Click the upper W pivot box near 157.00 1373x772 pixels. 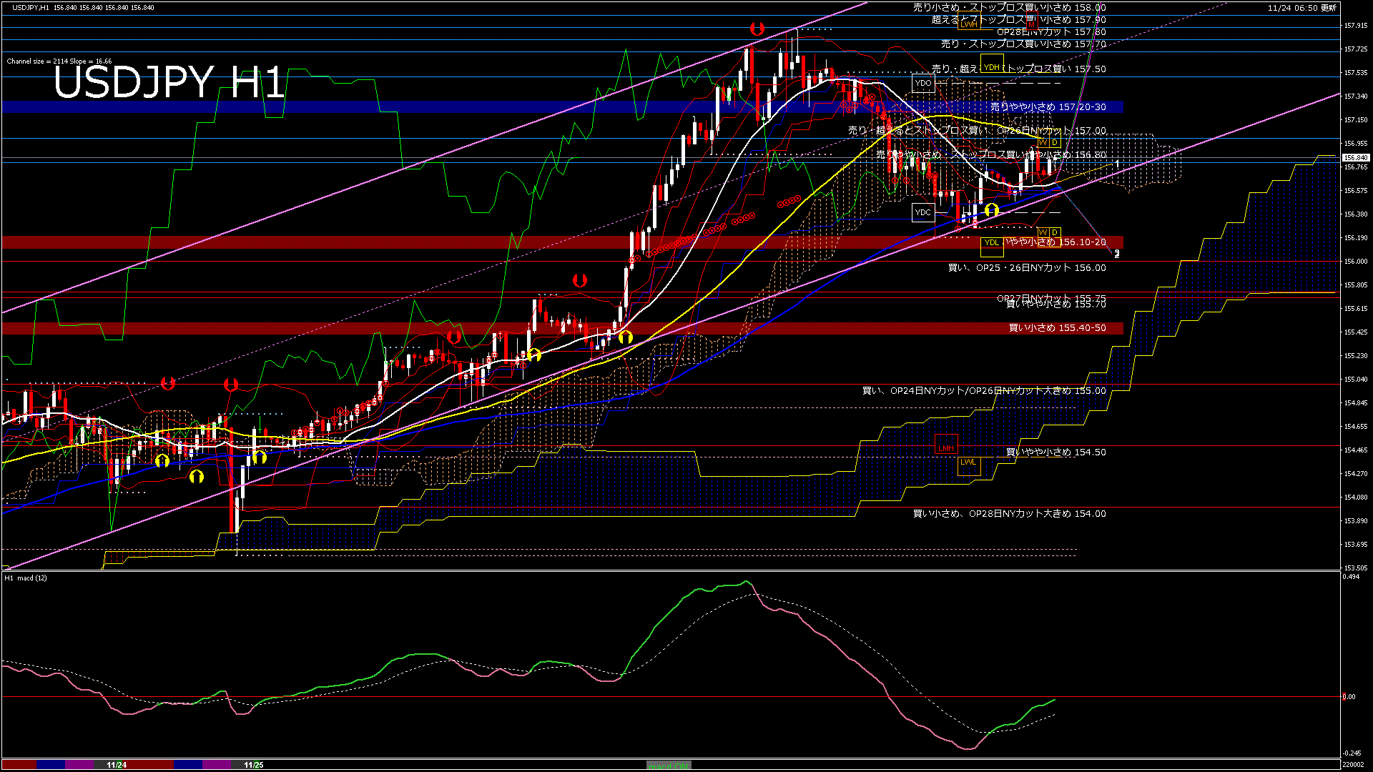click(x=1043, y=142)
